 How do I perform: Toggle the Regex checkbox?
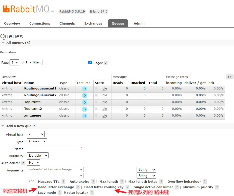click(90, 63)
